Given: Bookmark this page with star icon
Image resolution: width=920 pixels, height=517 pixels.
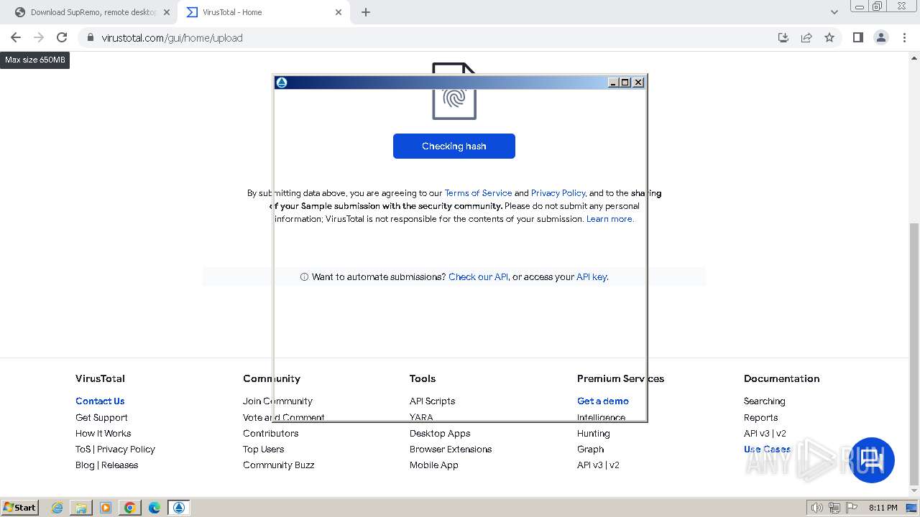Looking at the screenshot, I should pos(829,37).
